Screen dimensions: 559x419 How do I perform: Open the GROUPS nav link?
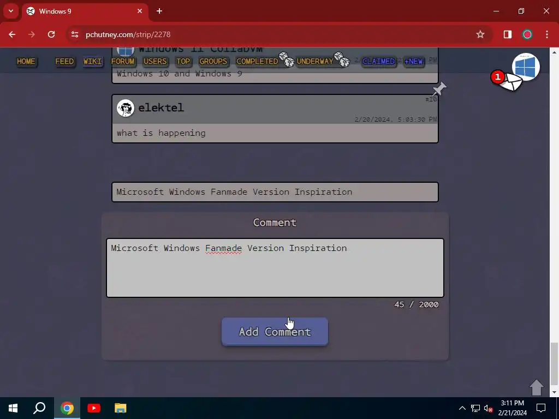click(x=213, y=61)
